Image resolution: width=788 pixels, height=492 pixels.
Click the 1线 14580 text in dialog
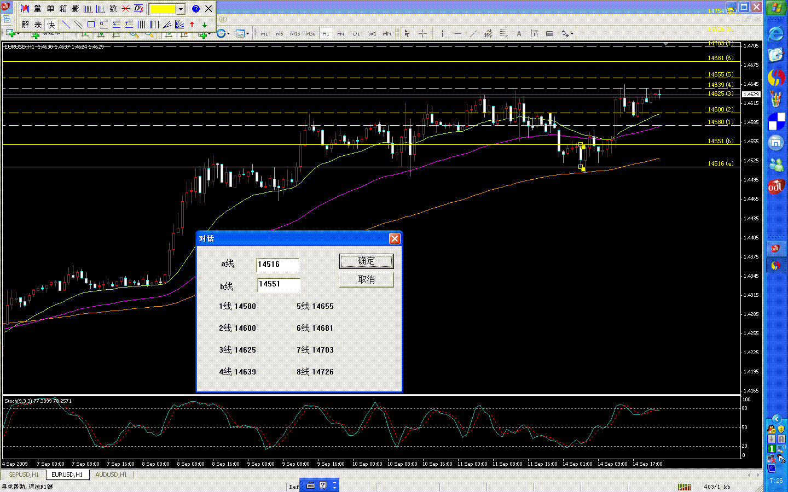237,306
